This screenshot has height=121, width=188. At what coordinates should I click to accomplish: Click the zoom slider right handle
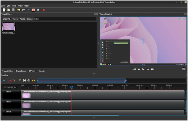[126, 81]
